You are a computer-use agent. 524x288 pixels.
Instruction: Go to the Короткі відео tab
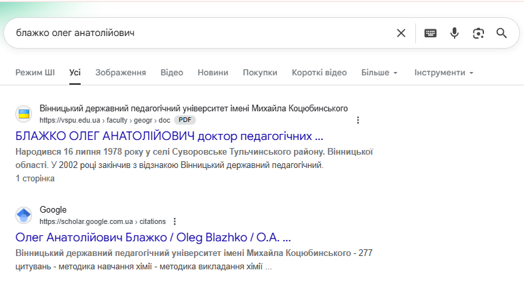point(319,73)
